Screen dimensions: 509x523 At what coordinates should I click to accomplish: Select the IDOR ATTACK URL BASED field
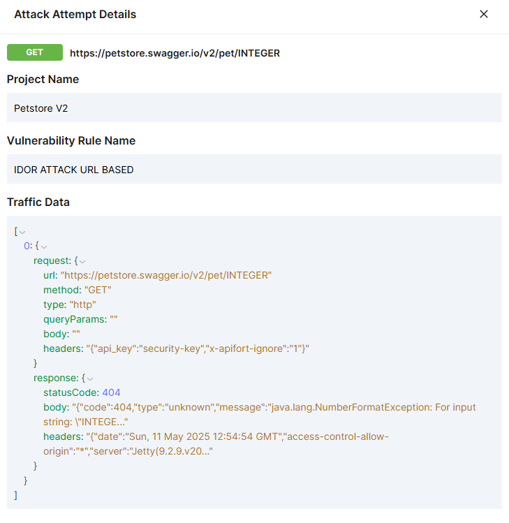[254, 170]
